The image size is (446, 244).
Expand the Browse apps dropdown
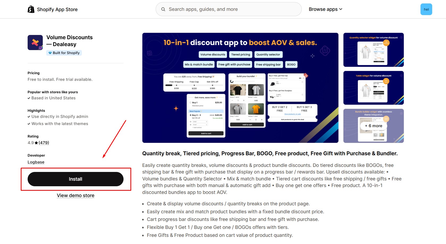point(325,9)
